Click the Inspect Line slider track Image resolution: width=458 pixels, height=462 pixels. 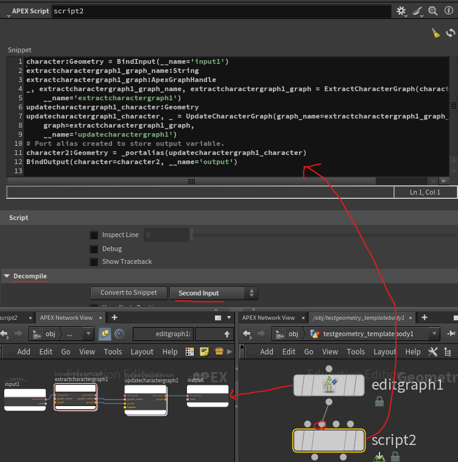[325, 235]
